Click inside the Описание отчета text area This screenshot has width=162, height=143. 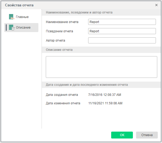pyautogui.click(x=101, y=67)
